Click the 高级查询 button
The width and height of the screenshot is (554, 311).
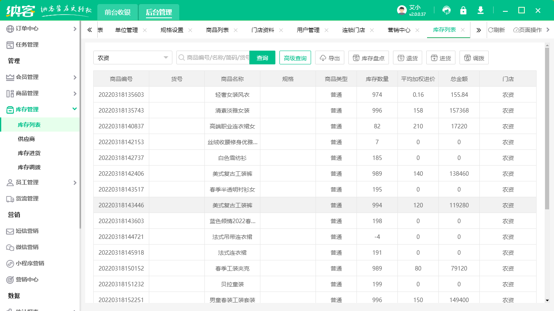295,58
